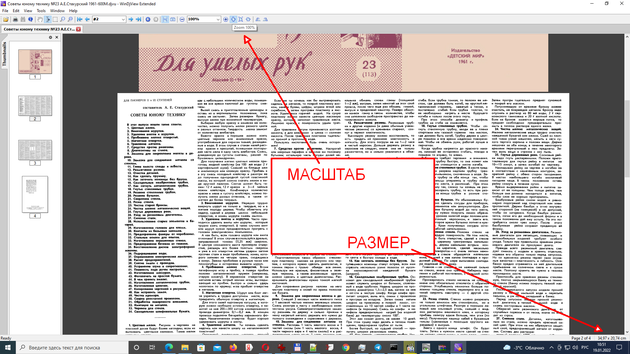This screenshot has width=630, height=354.
Task: Open the blue information icon in the toolbar
Action: coord(31,19)
